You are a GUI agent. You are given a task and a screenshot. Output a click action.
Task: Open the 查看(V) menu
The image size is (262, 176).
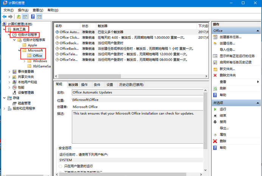[38, 10]
